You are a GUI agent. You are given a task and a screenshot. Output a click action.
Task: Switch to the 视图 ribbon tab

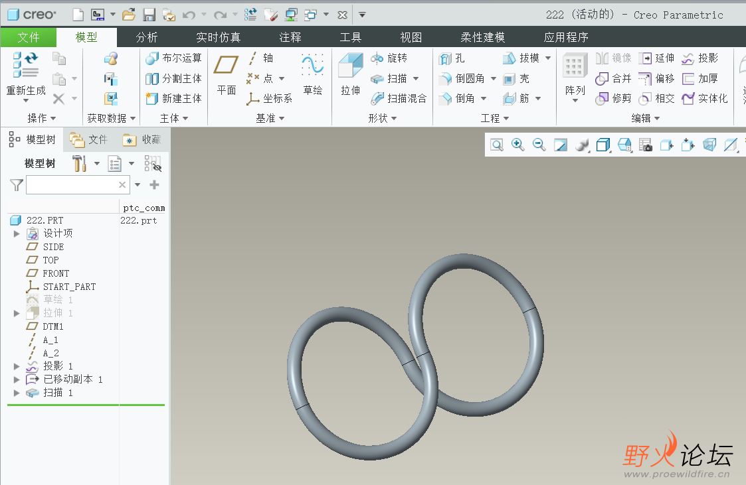(x=411, y=37)
